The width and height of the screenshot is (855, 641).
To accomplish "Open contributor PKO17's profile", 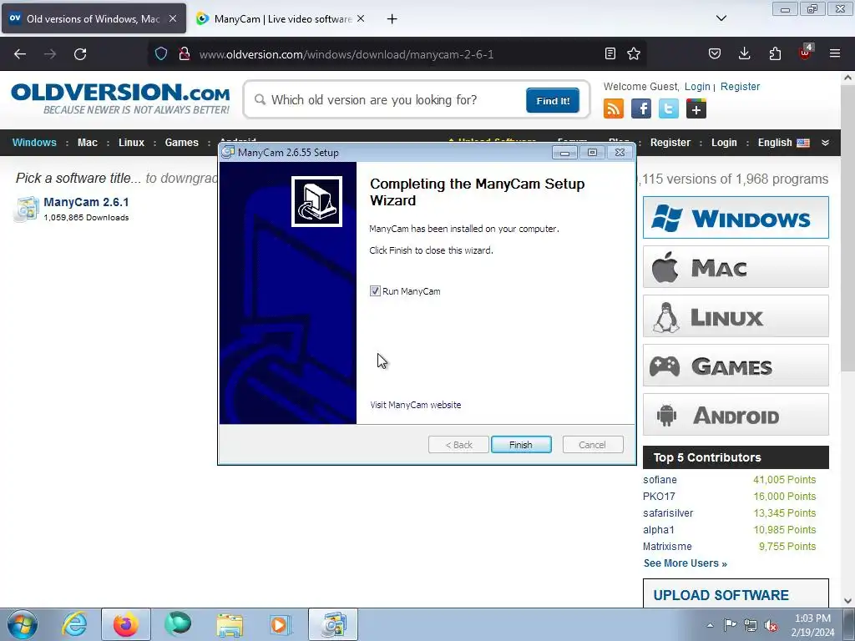I will pyautogui.click(x=659, y=497).
